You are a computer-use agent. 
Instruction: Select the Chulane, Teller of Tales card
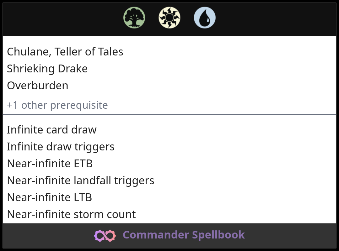(65, 52)
